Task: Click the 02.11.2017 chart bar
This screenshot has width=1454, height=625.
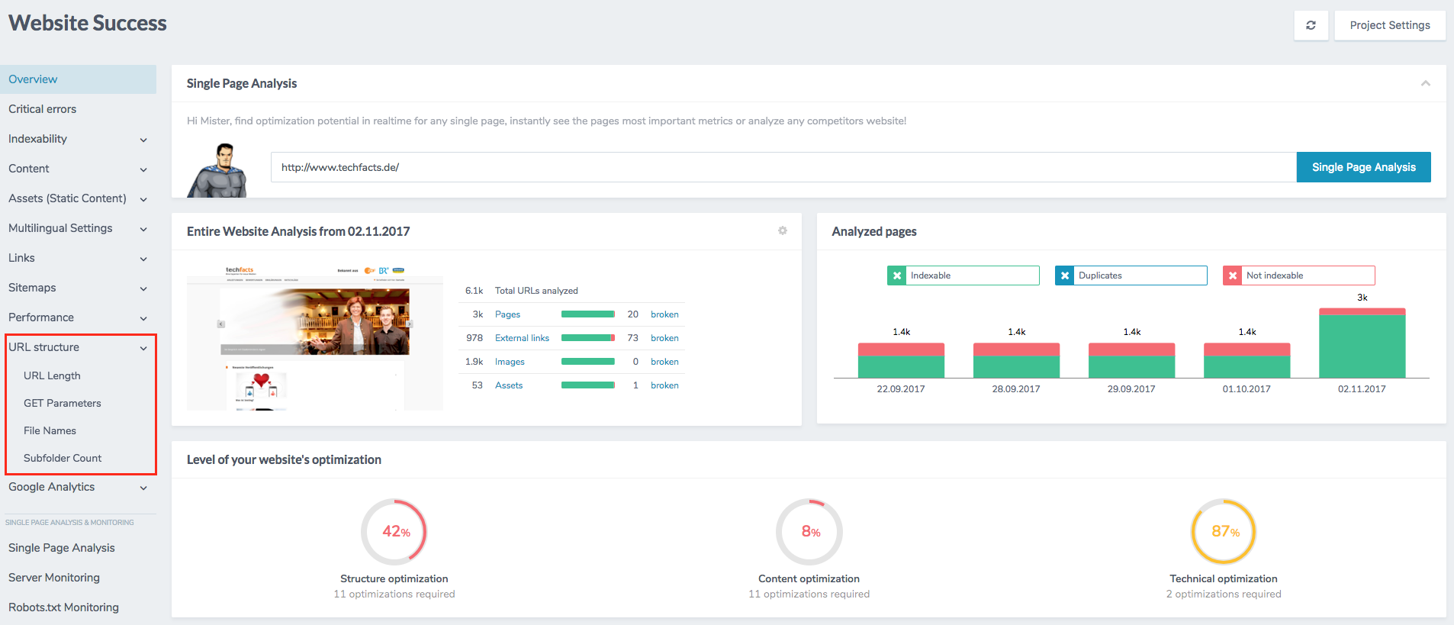Action: tap(1362, 343)
